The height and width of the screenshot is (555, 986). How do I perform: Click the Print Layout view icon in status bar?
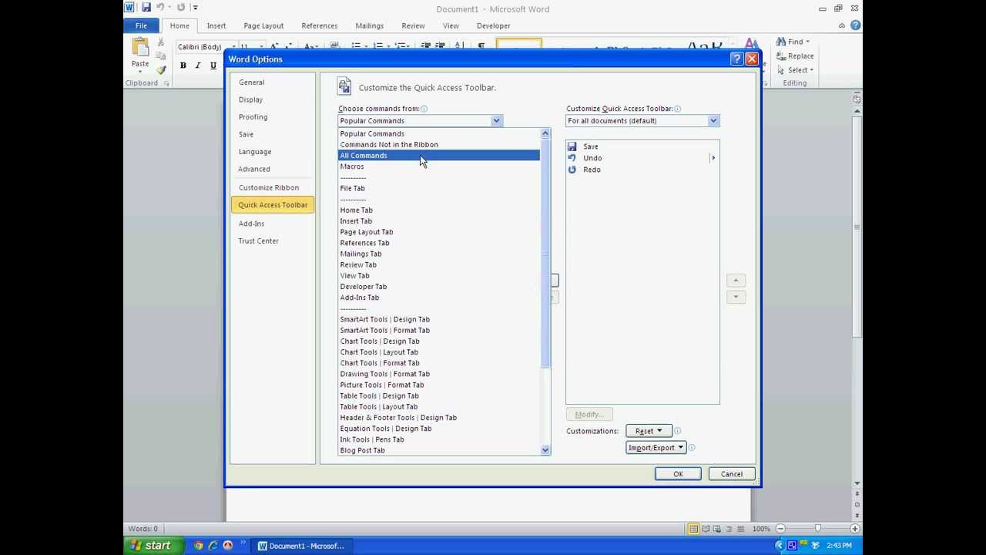tap(693, 529)
